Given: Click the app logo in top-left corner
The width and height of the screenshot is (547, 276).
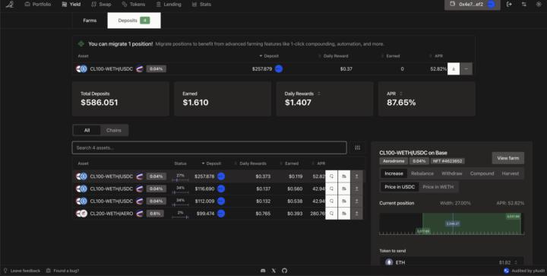Looking at the screenshot, I should (10, 5).
